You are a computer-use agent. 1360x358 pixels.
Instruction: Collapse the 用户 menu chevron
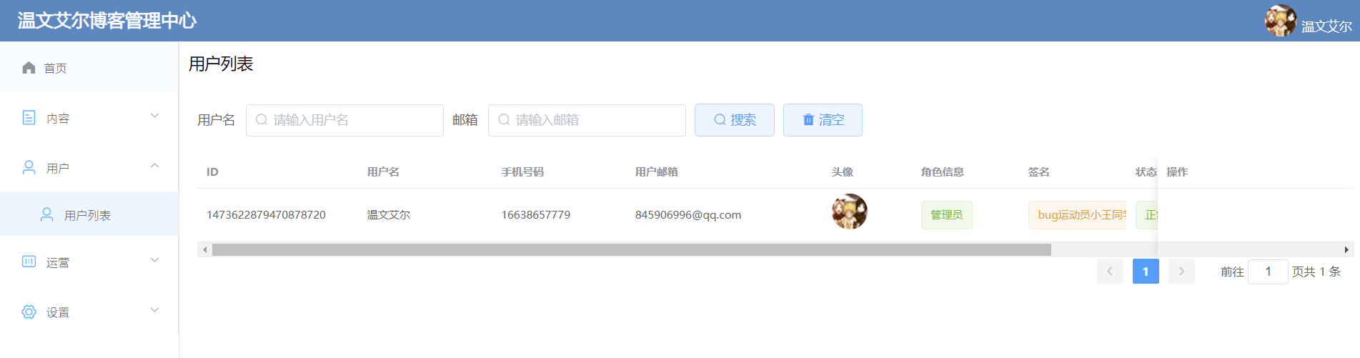pos(154,166)
